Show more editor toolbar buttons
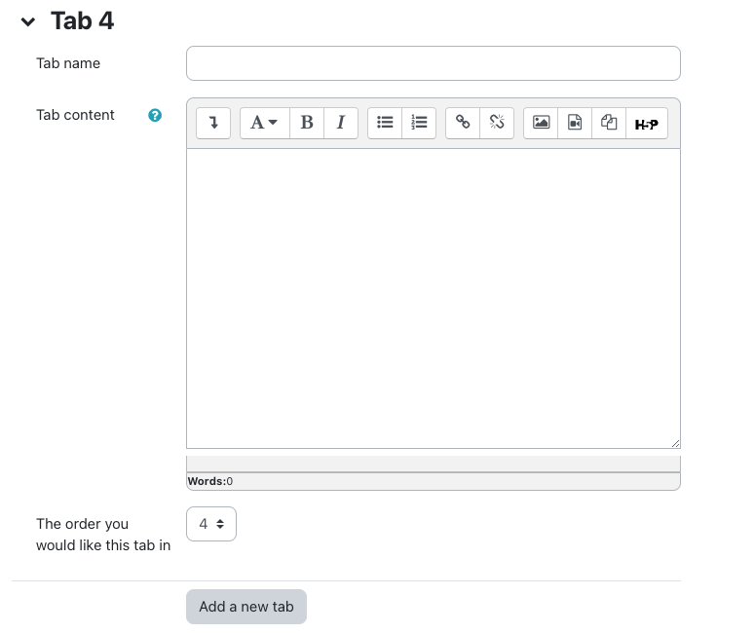Image resolution: width=755 pixels, height=633 pixels. tap(213, 123)
